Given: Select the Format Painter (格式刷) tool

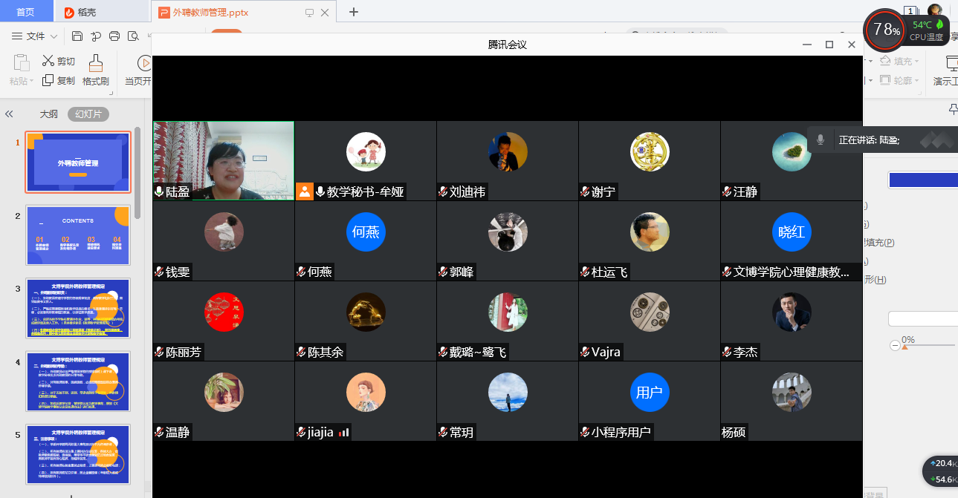Looking at the screenshot, I should [x=96, y=71].
